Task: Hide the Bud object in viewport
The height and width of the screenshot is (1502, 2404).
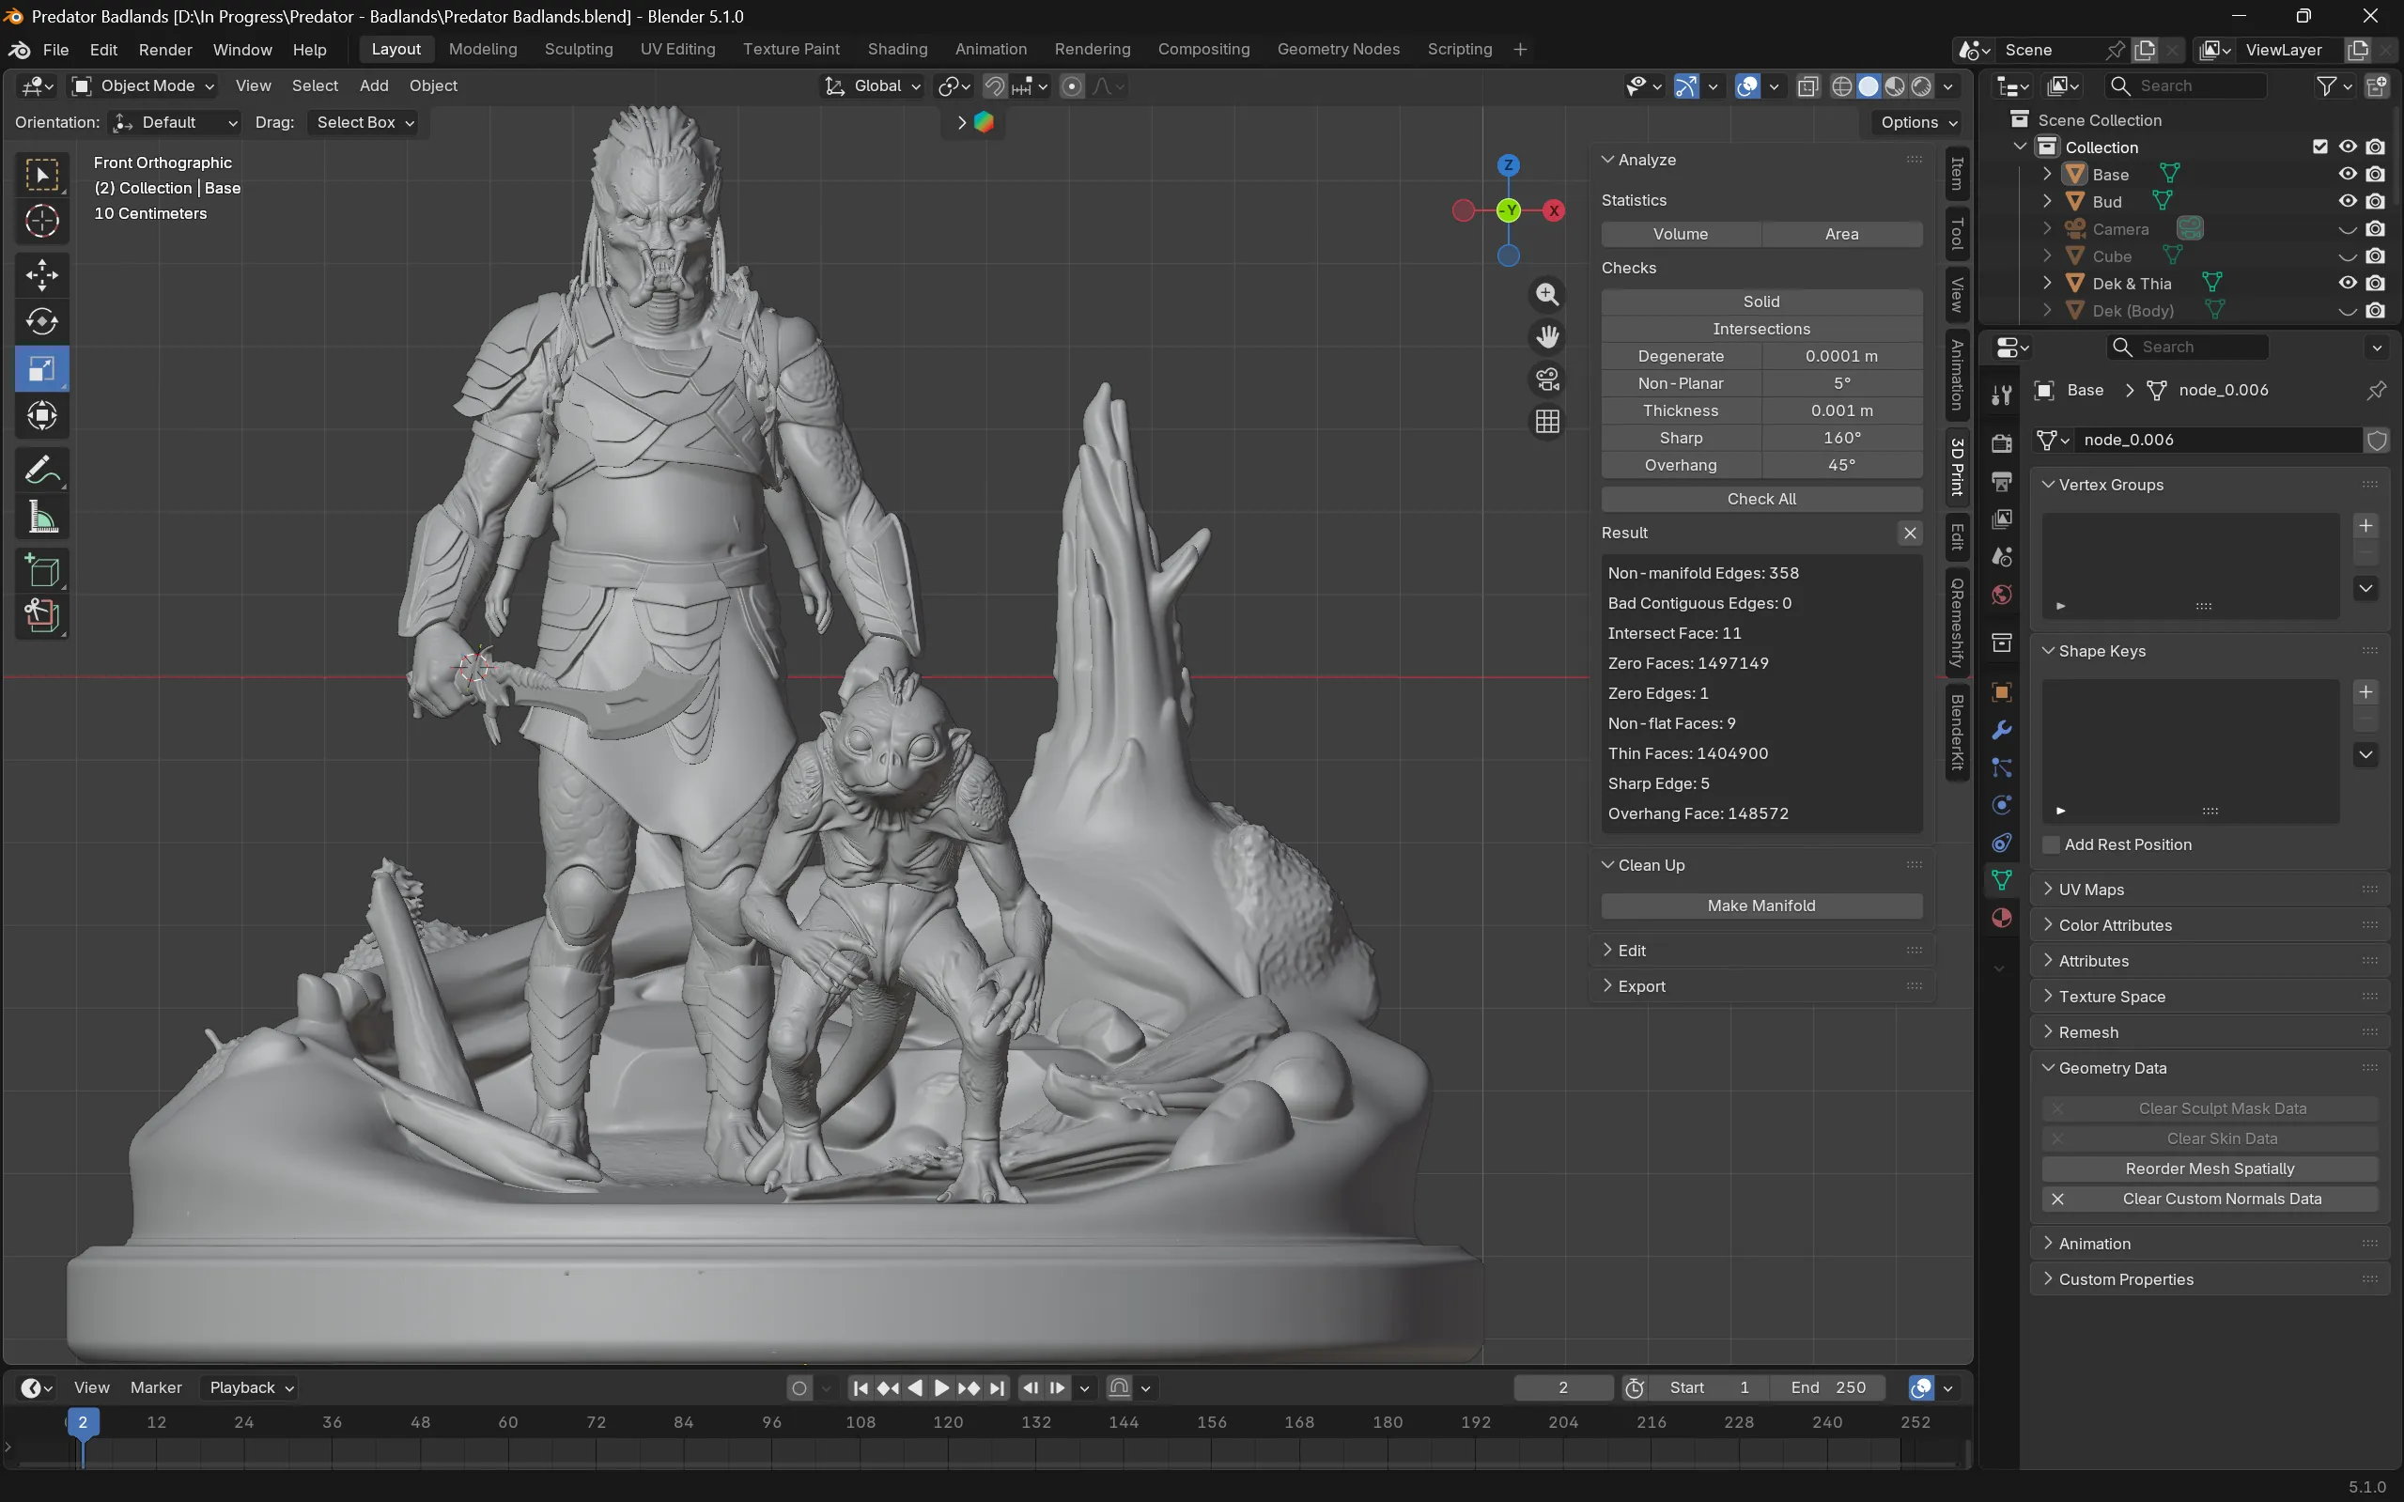Action: (x=2348, y=202)
